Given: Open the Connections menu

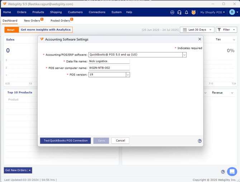Looking at the screenshot, I should (x=97, y=12).
